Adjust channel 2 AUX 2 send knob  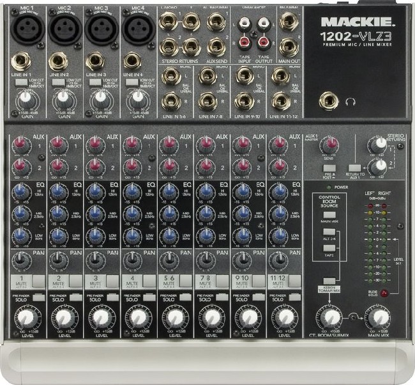58,167
